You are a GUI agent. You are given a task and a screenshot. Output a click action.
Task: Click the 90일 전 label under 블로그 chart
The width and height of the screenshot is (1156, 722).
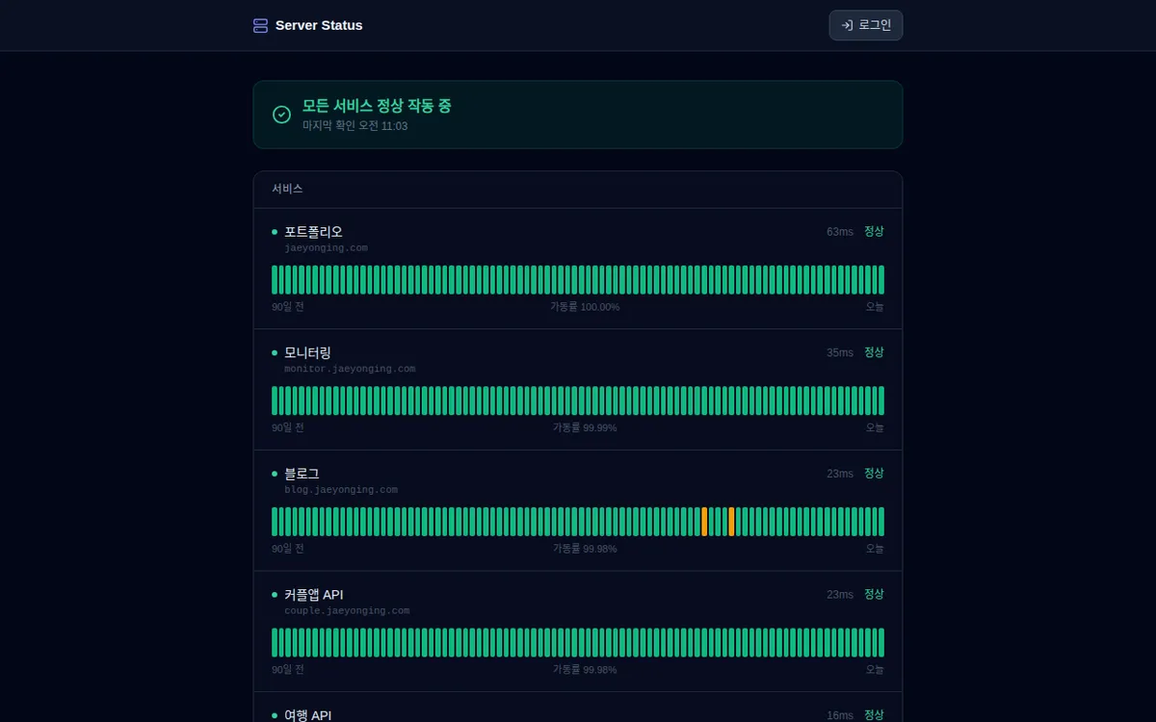[288, 549]
